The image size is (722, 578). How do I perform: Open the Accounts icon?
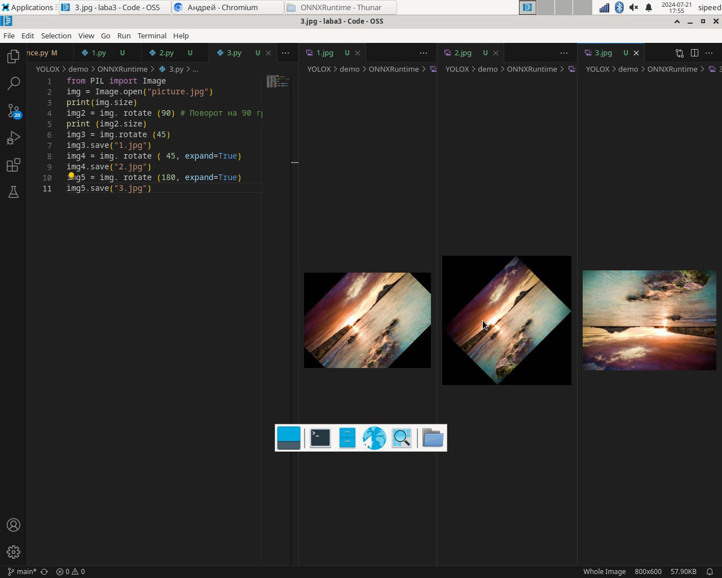click(x=14, y=525)
